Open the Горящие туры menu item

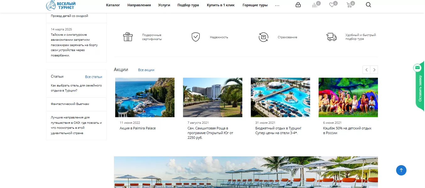pos(255,5)
